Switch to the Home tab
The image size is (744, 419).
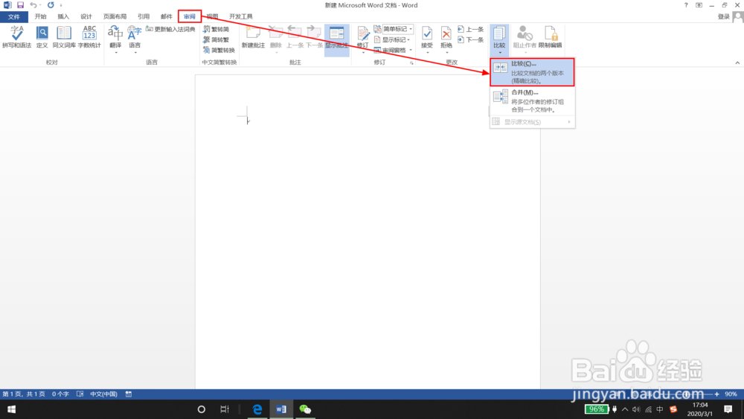[40, 16]
